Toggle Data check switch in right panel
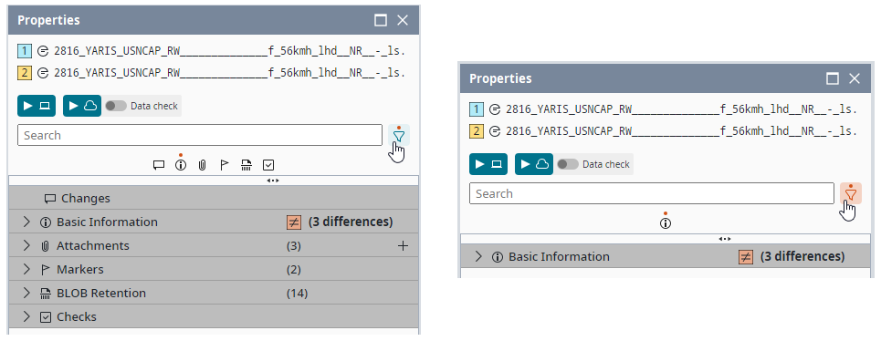The height and width of the screenshot is (341, 881). pos(568,164)
